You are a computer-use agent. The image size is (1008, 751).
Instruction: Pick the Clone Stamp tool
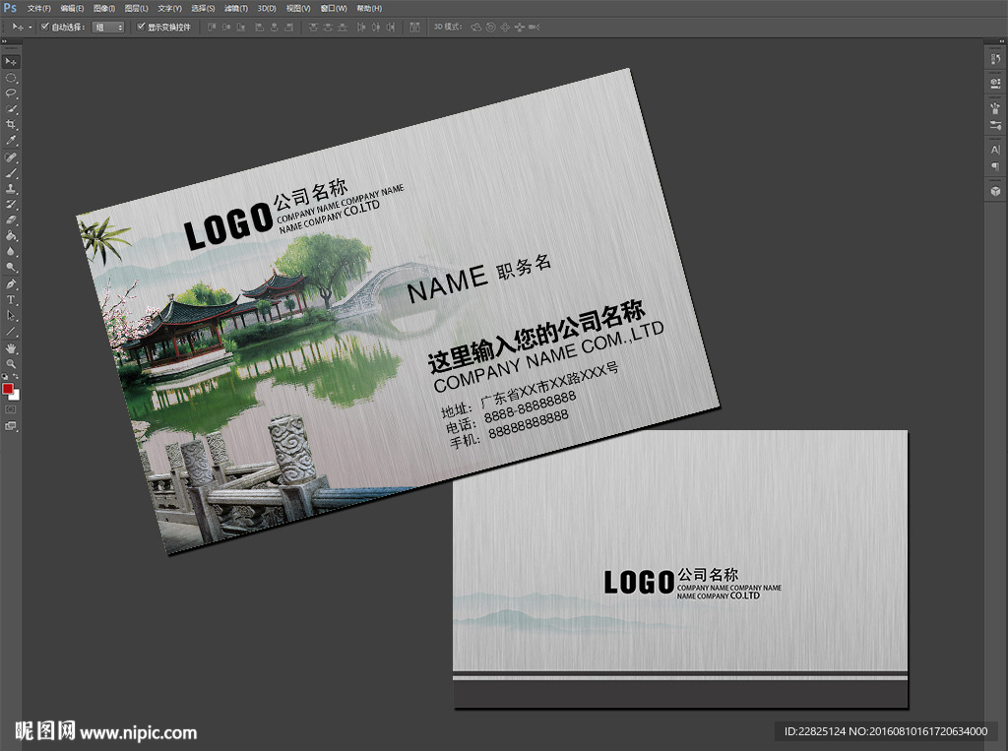click(12, 188)
